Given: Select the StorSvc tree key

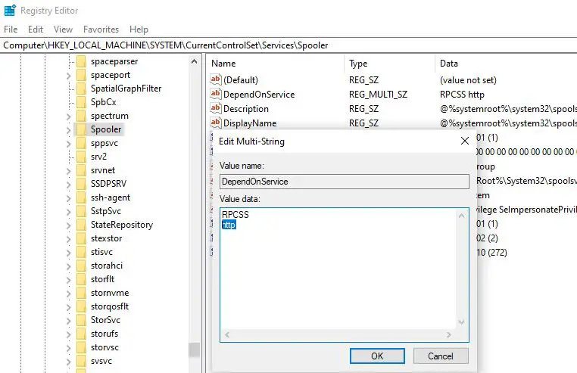Looking at the screenshot, I should click(x=105, y=320).
